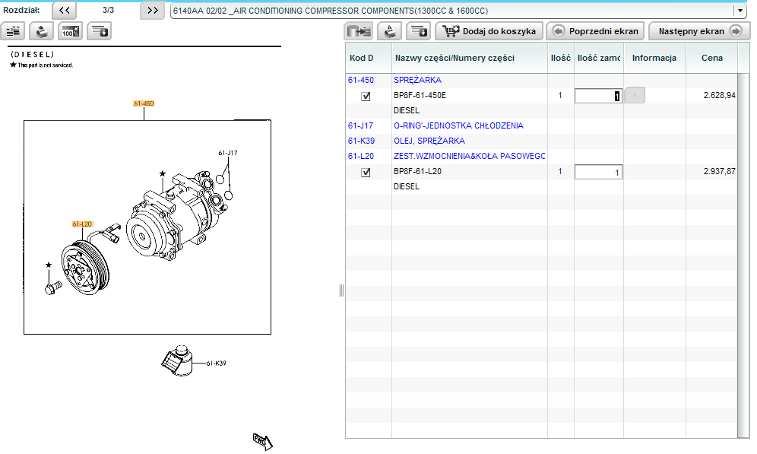
Task: Uncheck the BP8F-61-450E part checkbox
Action: [x=366, y=96]
